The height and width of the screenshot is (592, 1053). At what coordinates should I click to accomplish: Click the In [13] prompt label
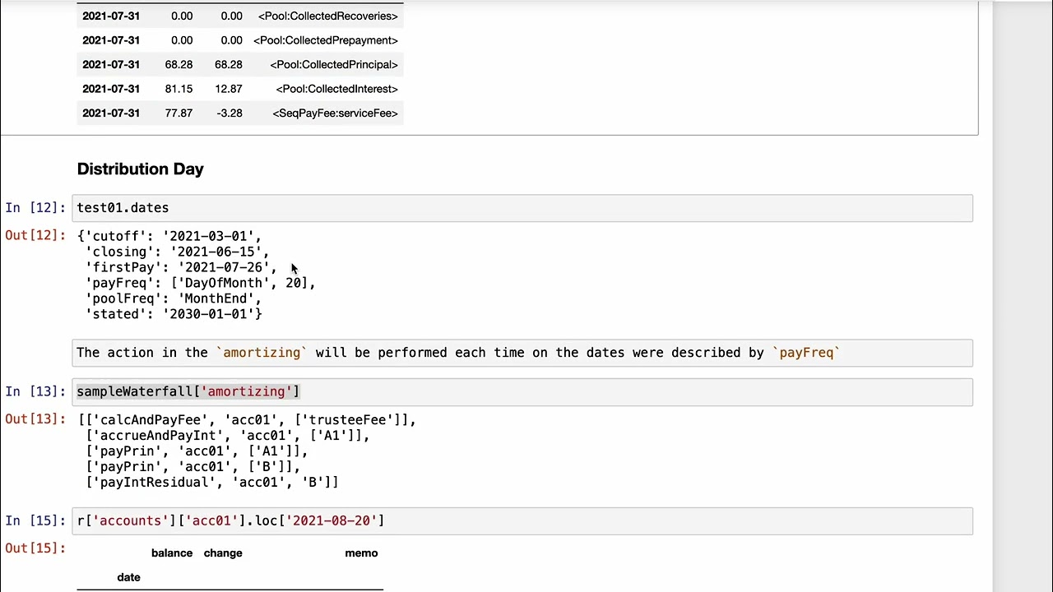[35, 391]
